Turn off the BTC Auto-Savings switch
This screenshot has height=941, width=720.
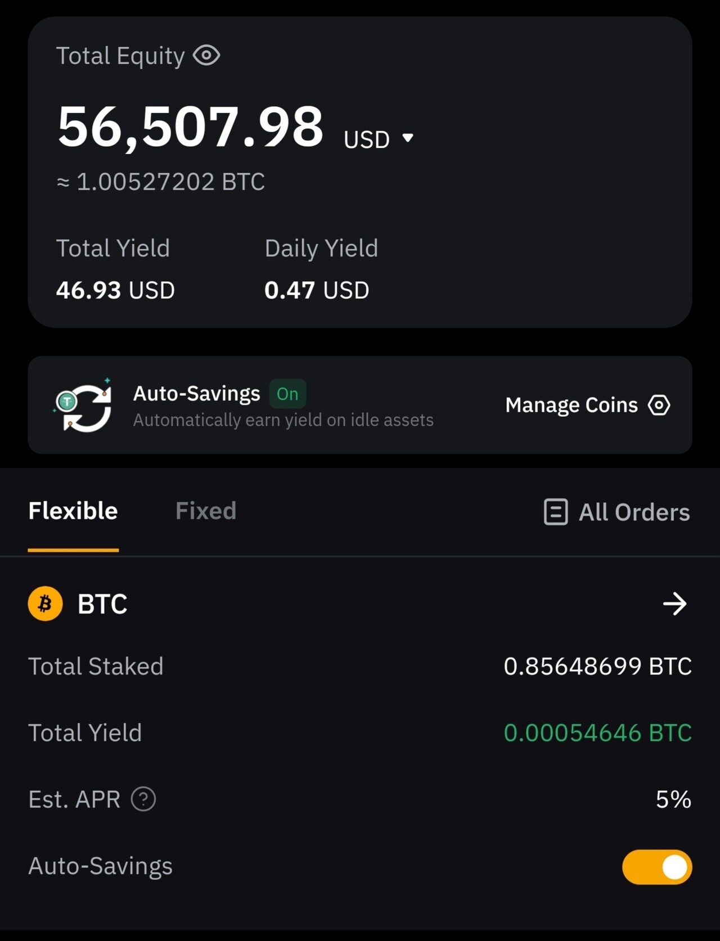(656, 867)
